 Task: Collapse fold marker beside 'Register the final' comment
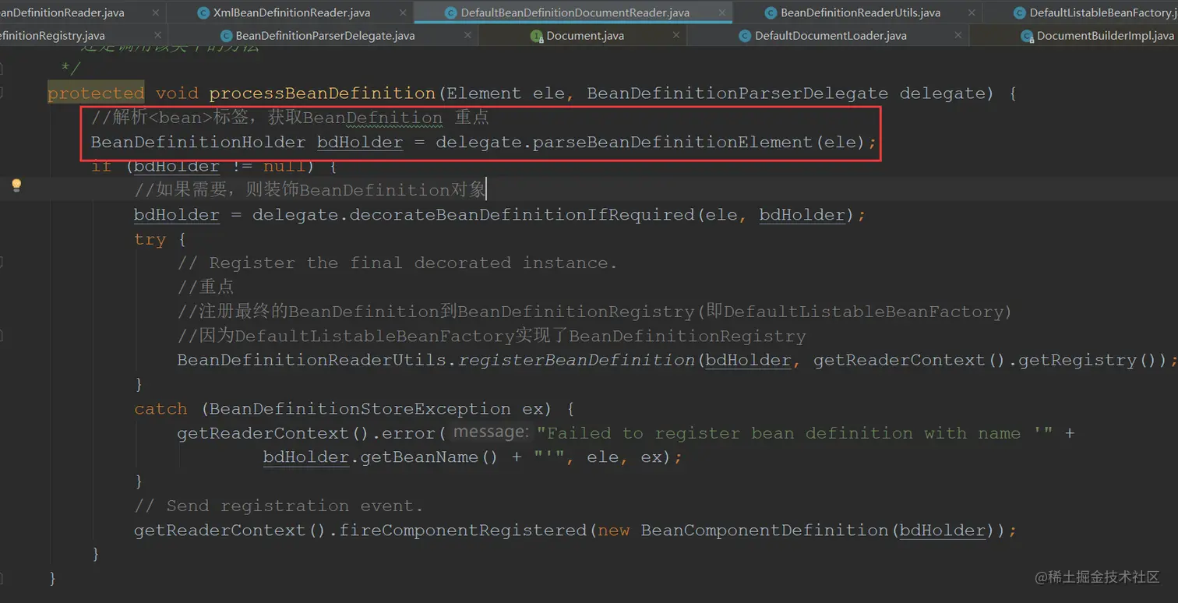click(2, 263)
